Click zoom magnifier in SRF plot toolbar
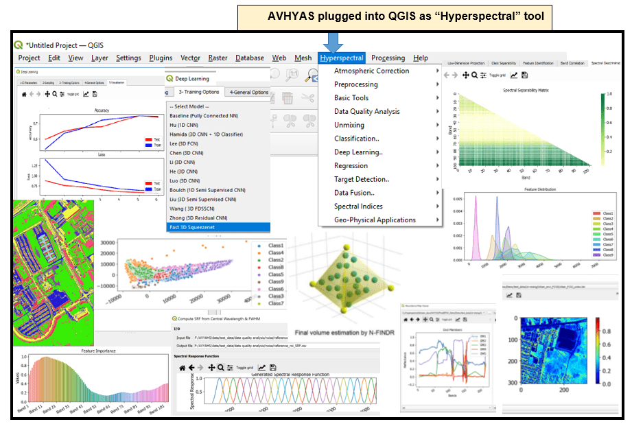The image size is (632, 424). point(221,368)
